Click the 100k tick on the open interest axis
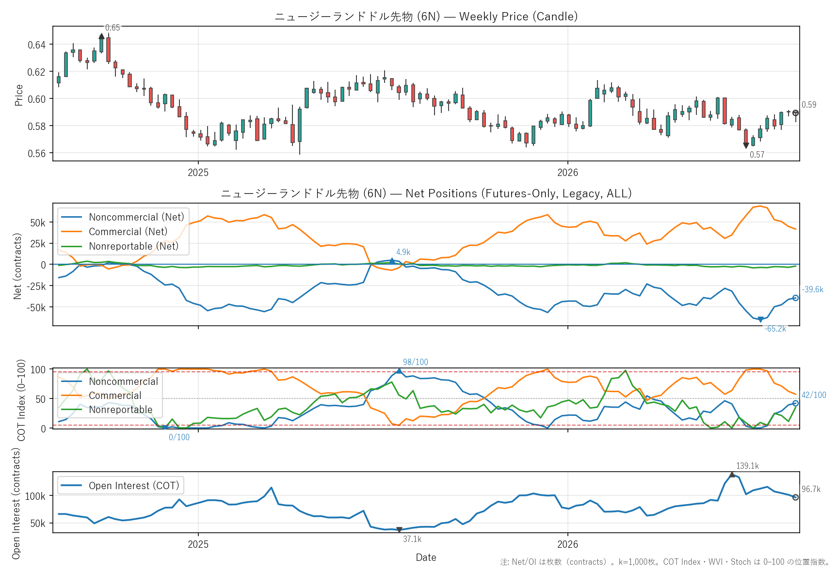Viewport: 838px width, 572px height. click(35, 496)
